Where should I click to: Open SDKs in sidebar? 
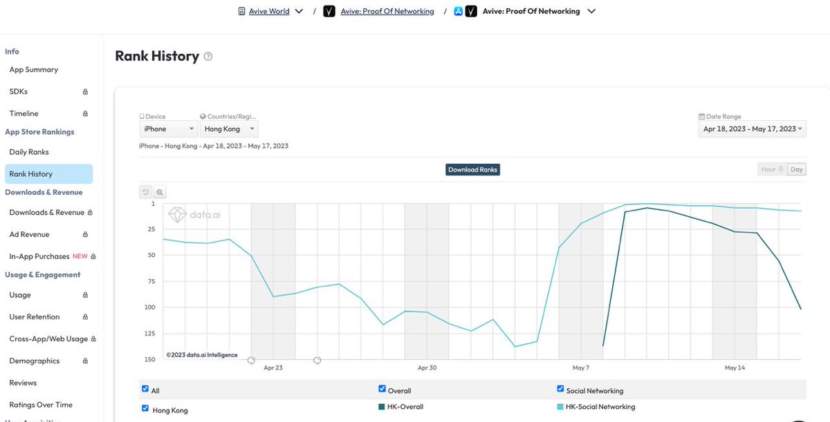pos(19,92)
